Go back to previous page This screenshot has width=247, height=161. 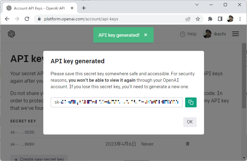pos(7,19)
